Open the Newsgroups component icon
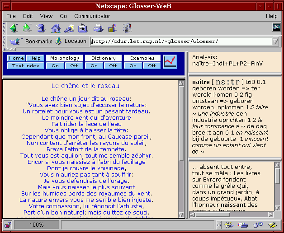Image resolution: width=284 pixels, height=233 pixels. pos(258,225)
